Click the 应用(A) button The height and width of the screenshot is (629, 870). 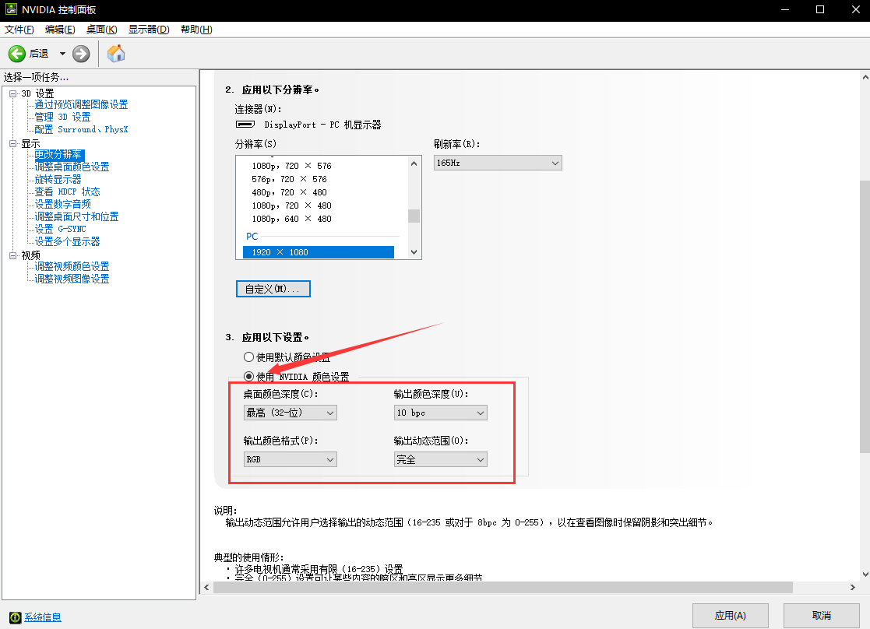coord(730,616)
